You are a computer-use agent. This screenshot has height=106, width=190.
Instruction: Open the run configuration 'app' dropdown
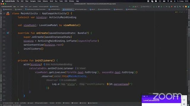coord(135,6)
